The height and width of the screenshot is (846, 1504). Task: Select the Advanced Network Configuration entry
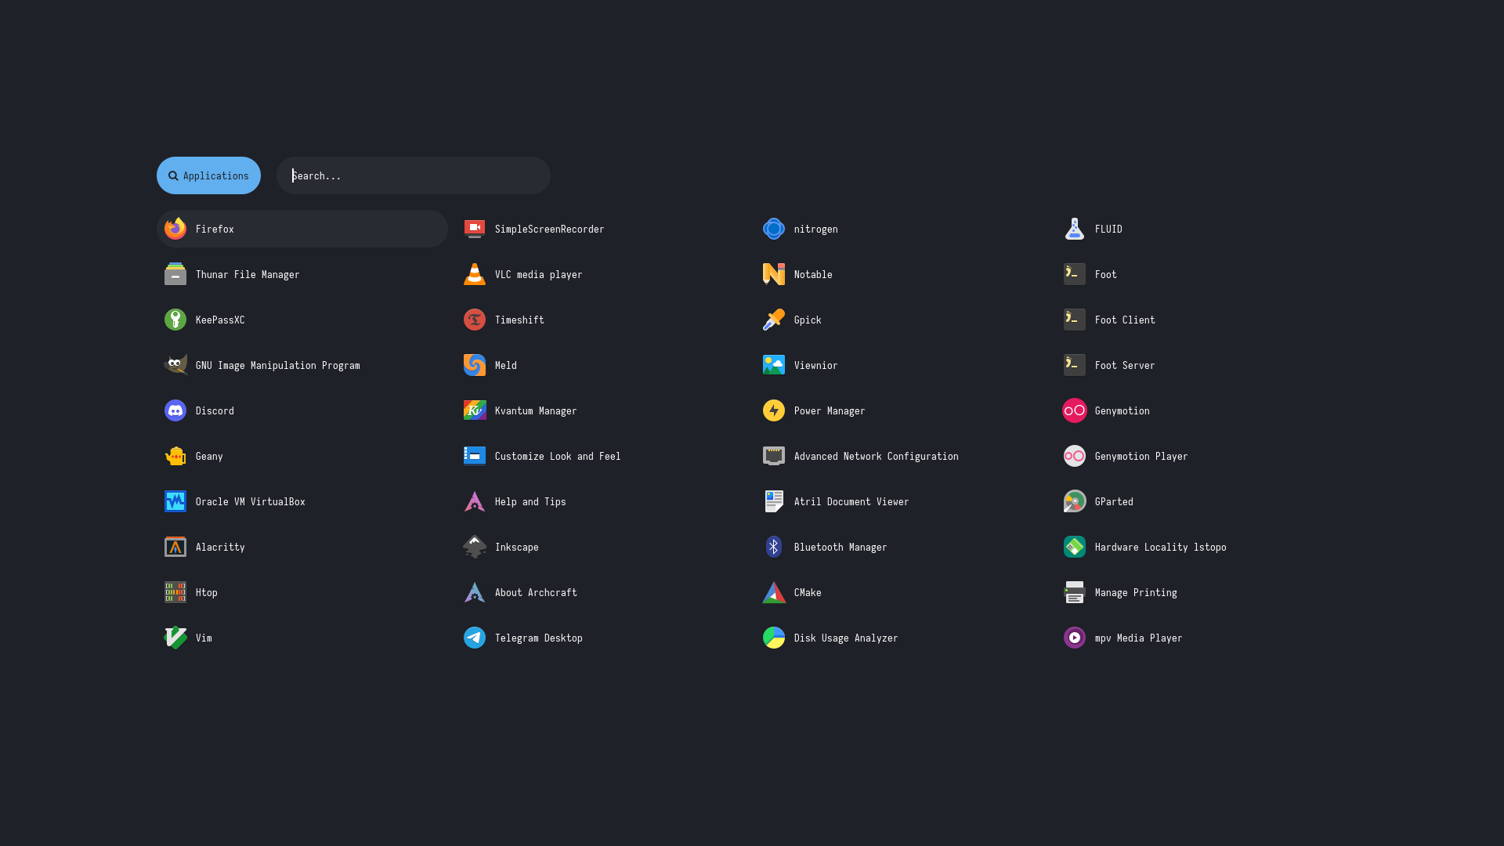876,456
